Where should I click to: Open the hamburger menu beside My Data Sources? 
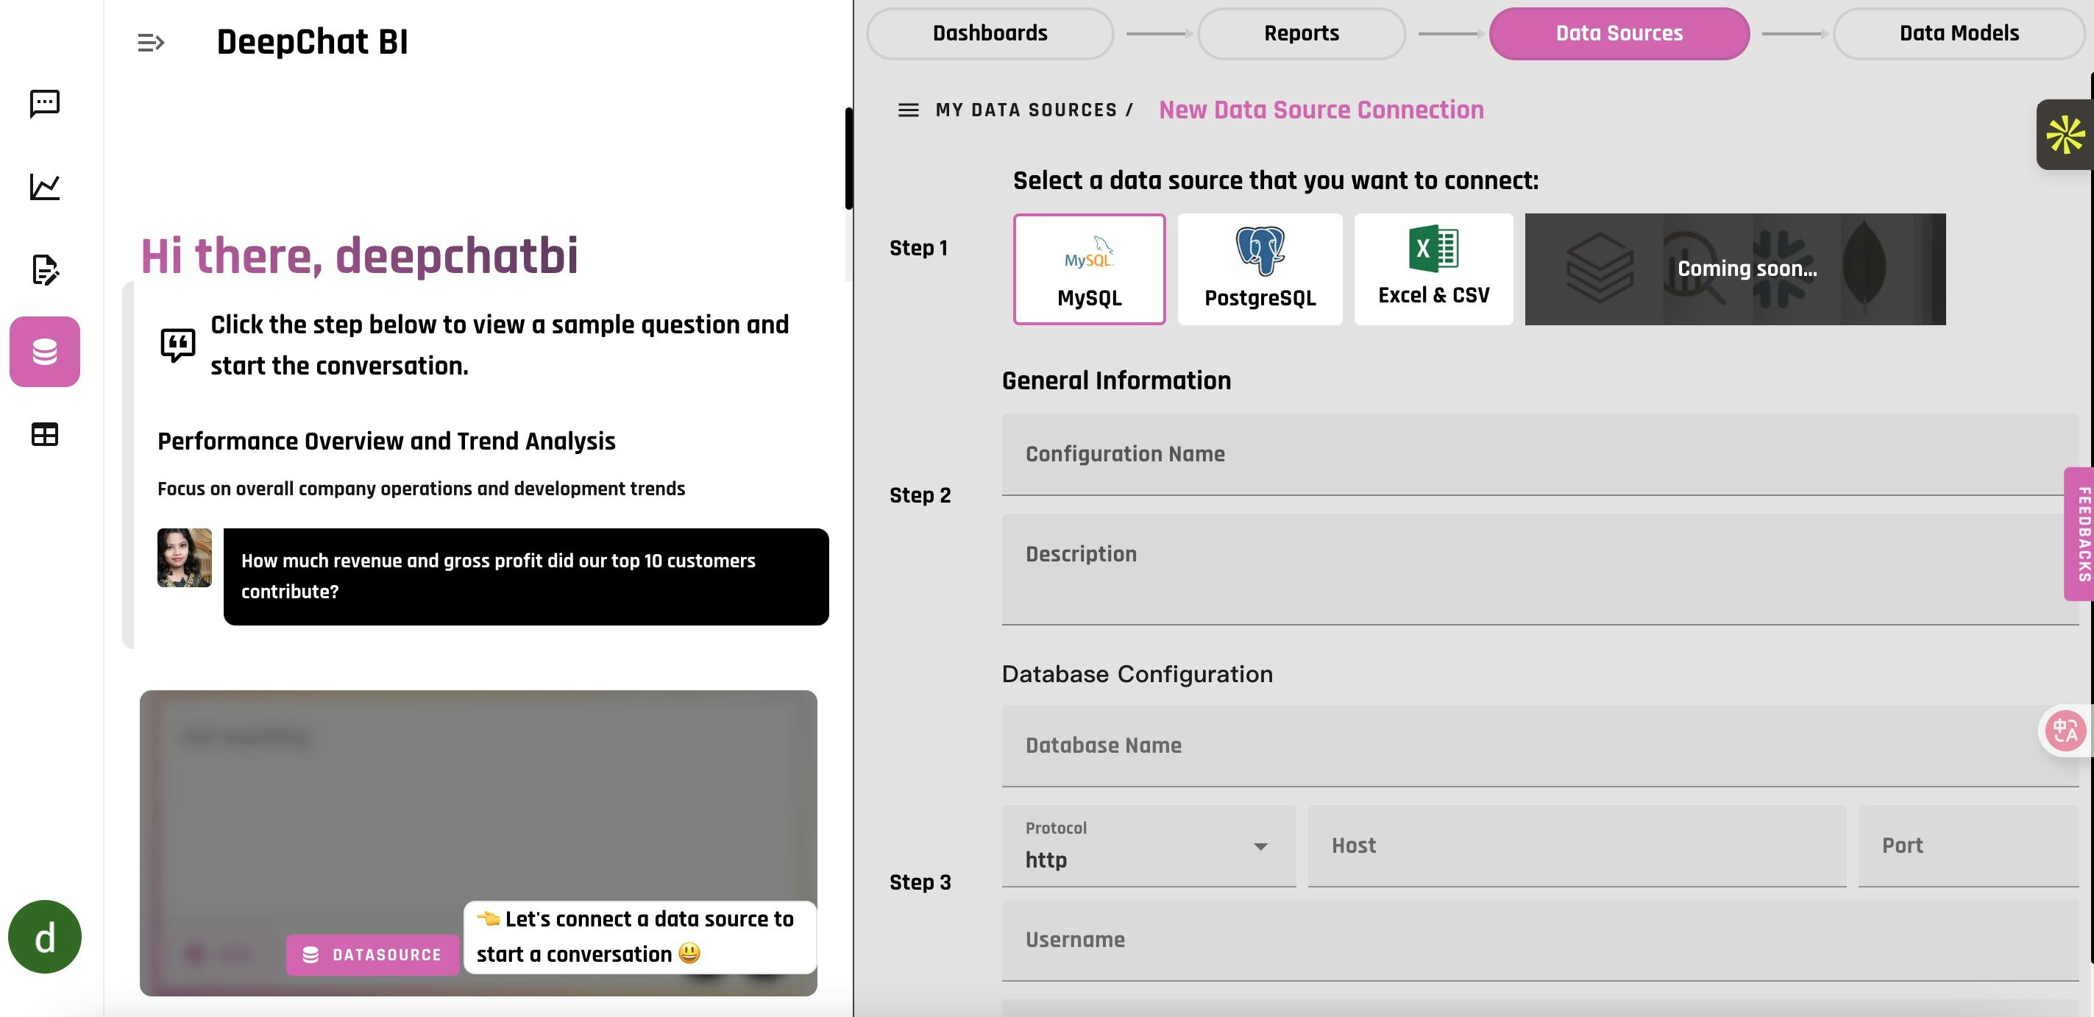pyautogui.click(x=908, y=110)
